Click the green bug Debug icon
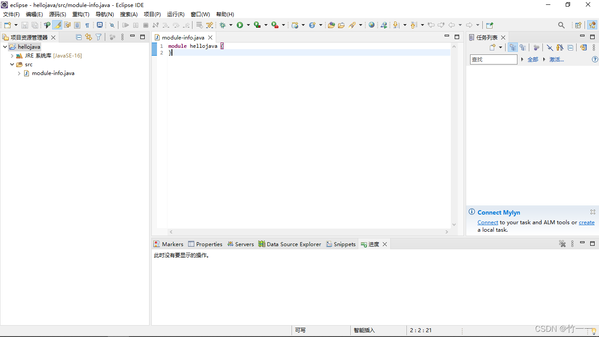 pos(223,25)
